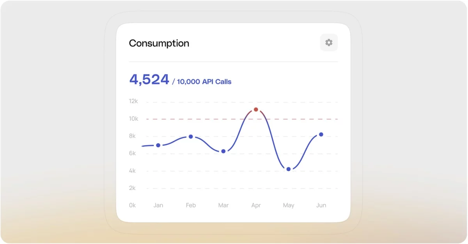Select the red April peak data point

pos(256,109)
